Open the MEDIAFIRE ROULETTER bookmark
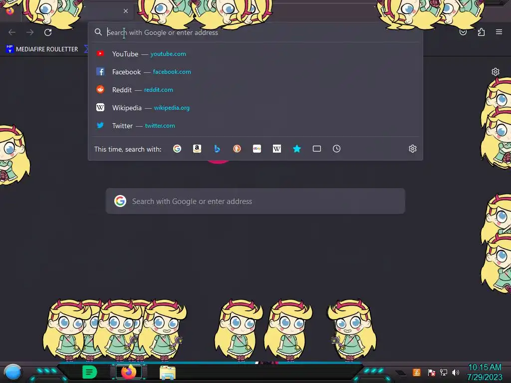Screen dimensions: 511x383 pyautogui.click(x=42, y=49)
